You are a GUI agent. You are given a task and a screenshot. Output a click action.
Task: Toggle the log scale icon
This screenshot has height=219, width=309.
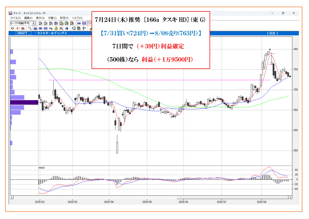(x=50, y=28)
